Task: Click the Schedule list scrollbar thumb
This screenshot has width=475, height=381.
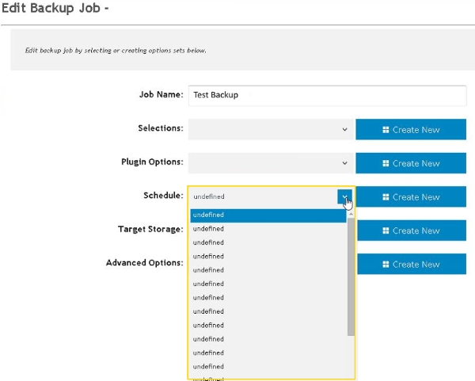Action: pyautogui.click(x=351, y=276)
